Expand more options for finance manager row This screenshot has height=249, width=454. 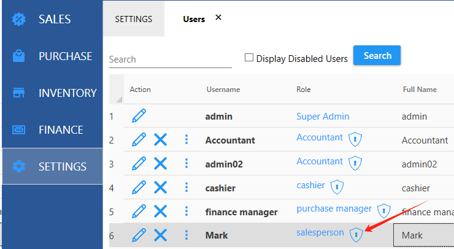tap(187, 212)
